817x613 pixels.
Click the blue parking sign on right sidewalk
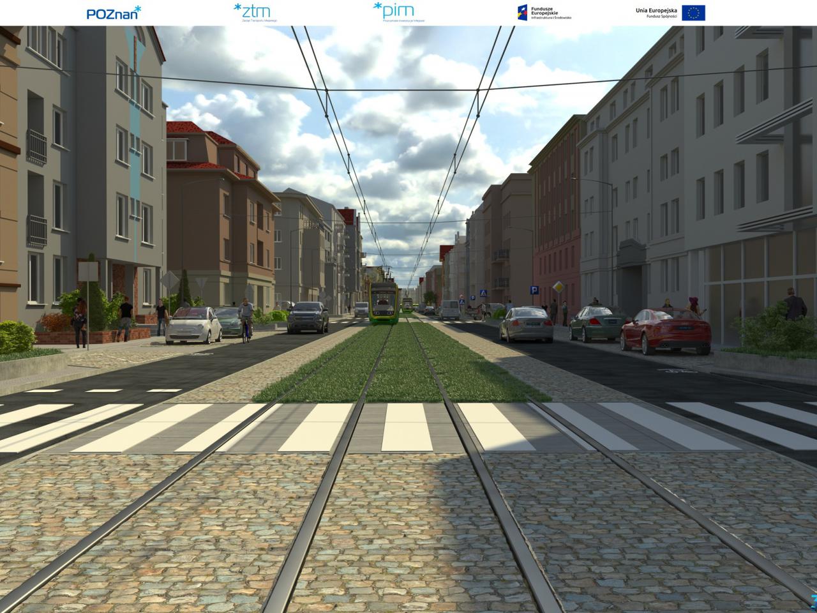534,290
